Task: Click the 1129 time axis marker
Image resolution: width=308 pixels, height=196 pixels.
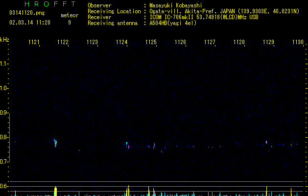Action: pyautogui.click(x=268, y=42)
